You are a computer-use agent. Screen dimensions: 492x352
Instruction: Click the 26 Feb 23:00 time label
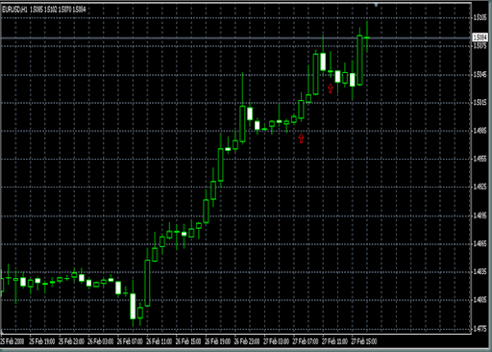click(247, 341)
